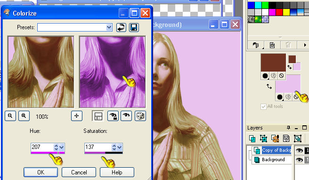Create a new raster layer
The height and width of the screenshot is (180, 309).
252,139
